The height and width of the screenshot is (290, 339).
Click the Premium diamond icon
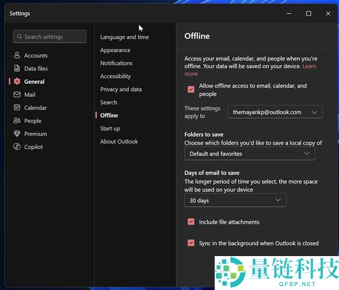pyautogui.click(x=17, y=133)
